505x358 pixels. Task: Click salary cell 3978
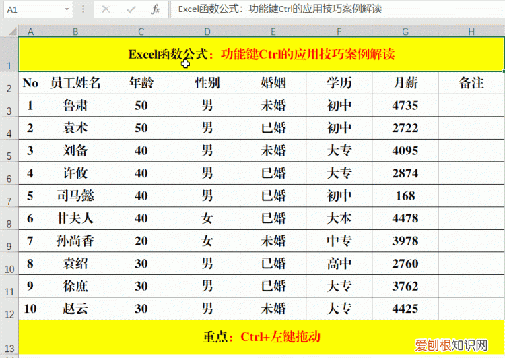pyautogui.click(x=405, y=241)
